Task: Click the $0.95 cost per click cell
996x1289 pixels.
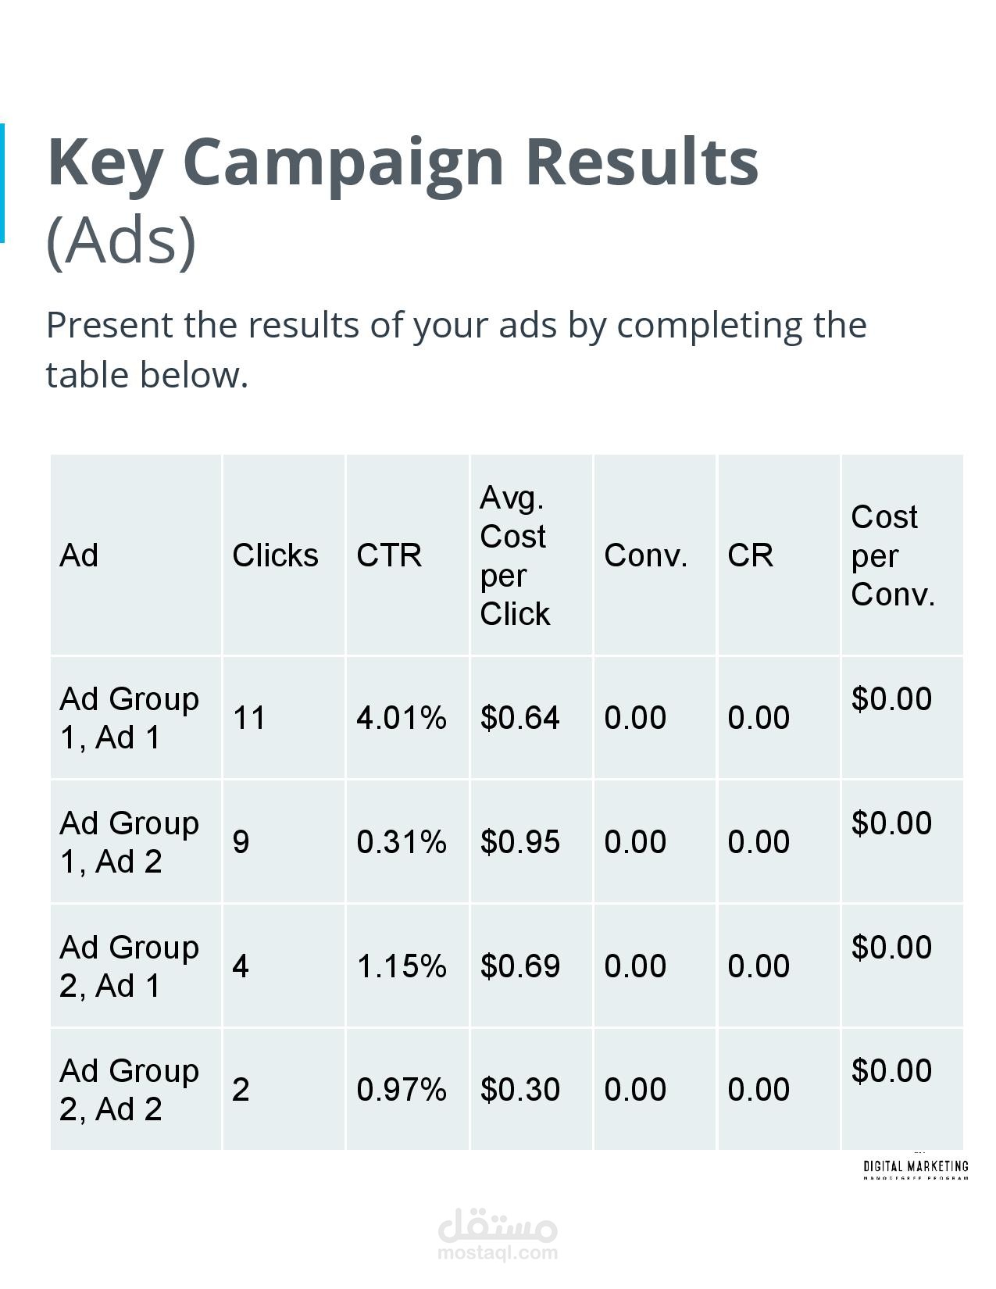Action: click(520, 841)
